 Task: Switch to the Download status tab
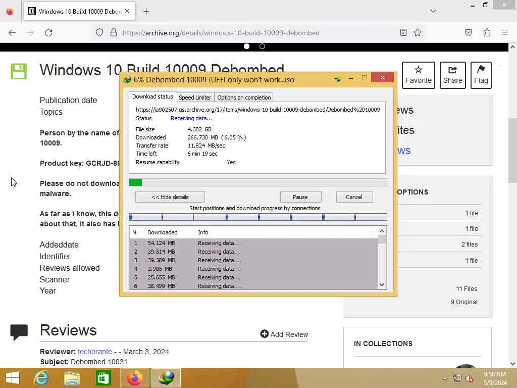click(152, 96)
